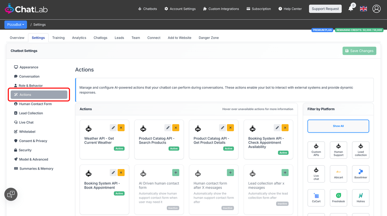
Task: Click the Save Changes button
Action: (359, 51)
